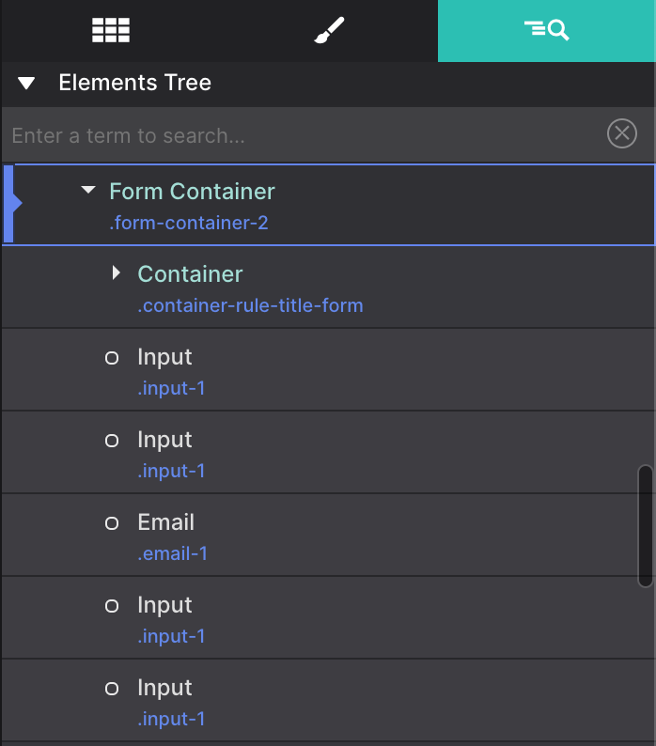Select the Form Container tree item

pyautogui.click(x=329, y=205)
